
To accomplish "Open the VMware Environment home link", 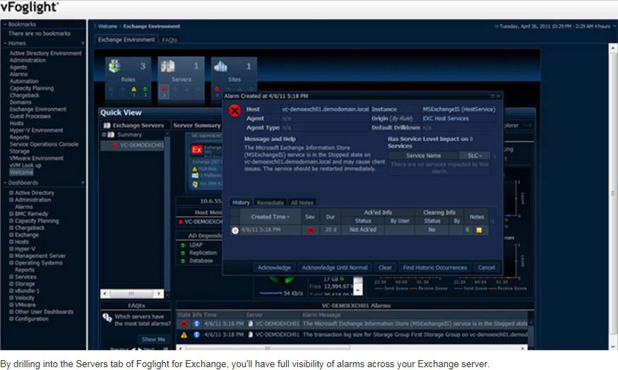I will point(36,158).
